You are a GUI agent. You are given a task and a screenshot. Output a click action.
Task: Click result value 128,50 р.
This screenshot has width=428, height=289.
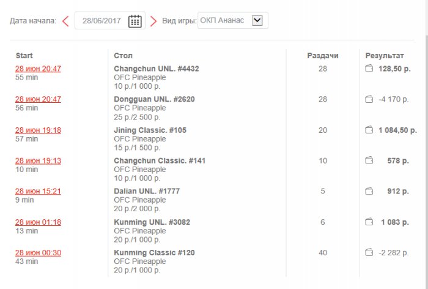394,69
